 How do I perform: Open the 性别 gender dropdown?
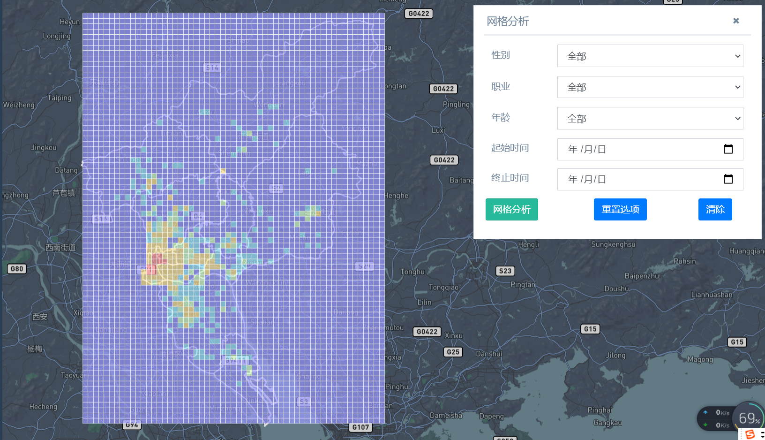coord(650,56)
